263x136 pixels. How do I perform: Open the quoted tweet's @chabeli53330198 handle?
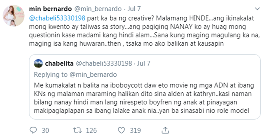click(x=104, y=63)
